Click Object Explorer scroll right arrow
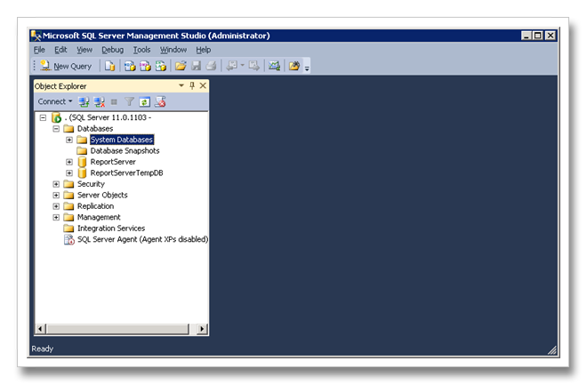This screenshot has height=385, width=587. (202, 329)
